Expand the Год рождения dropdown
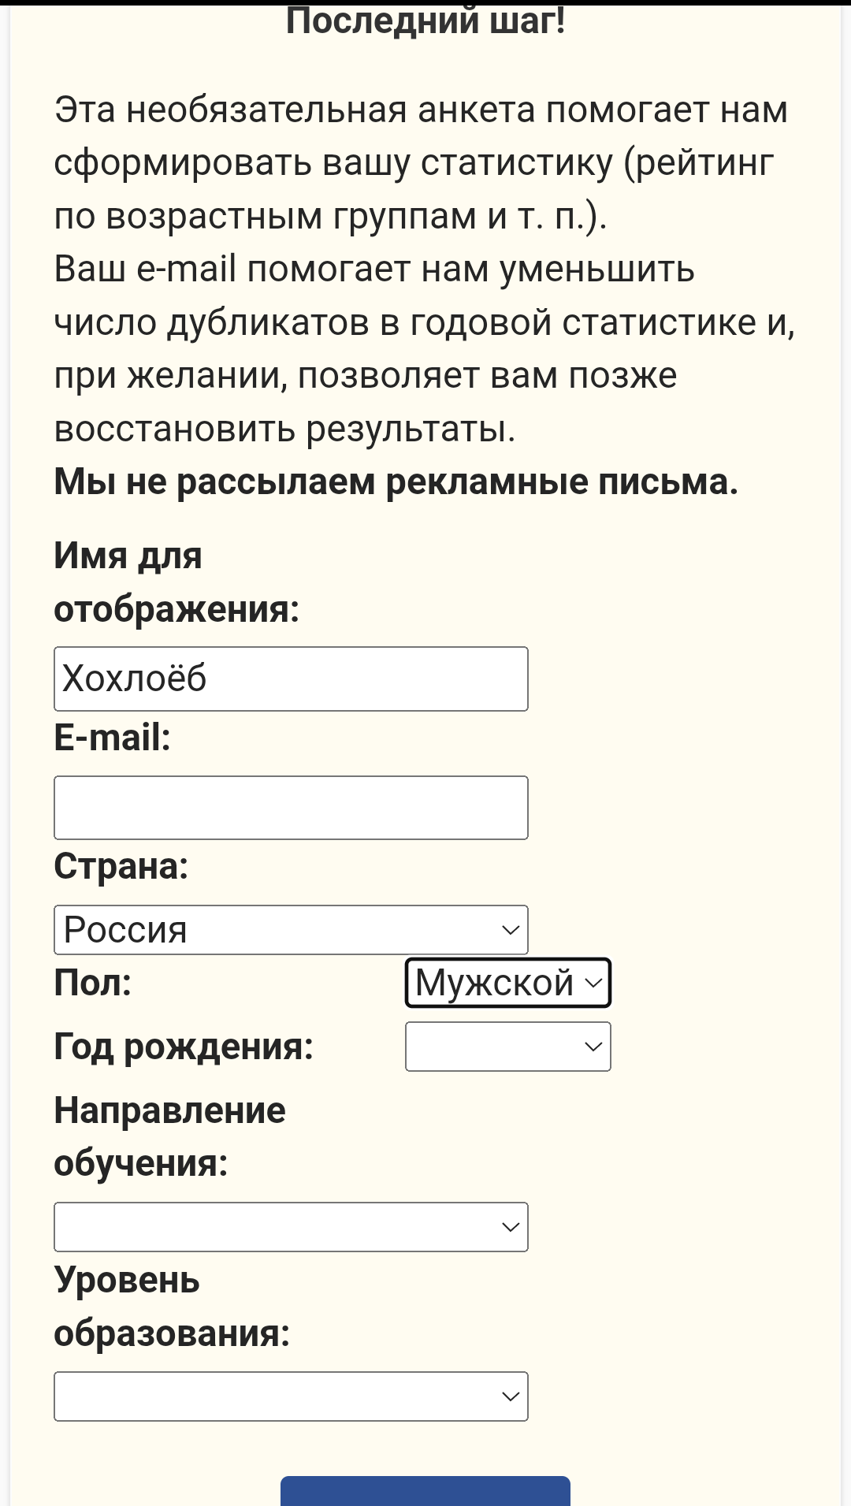851x1506 pixels. [507, 1047]
